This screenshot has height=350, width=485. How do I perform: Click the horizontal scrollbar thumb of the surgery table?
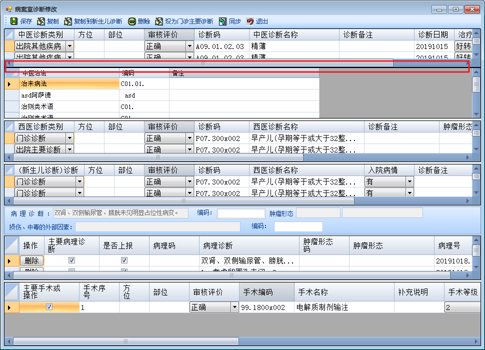(x=126, y=341)
